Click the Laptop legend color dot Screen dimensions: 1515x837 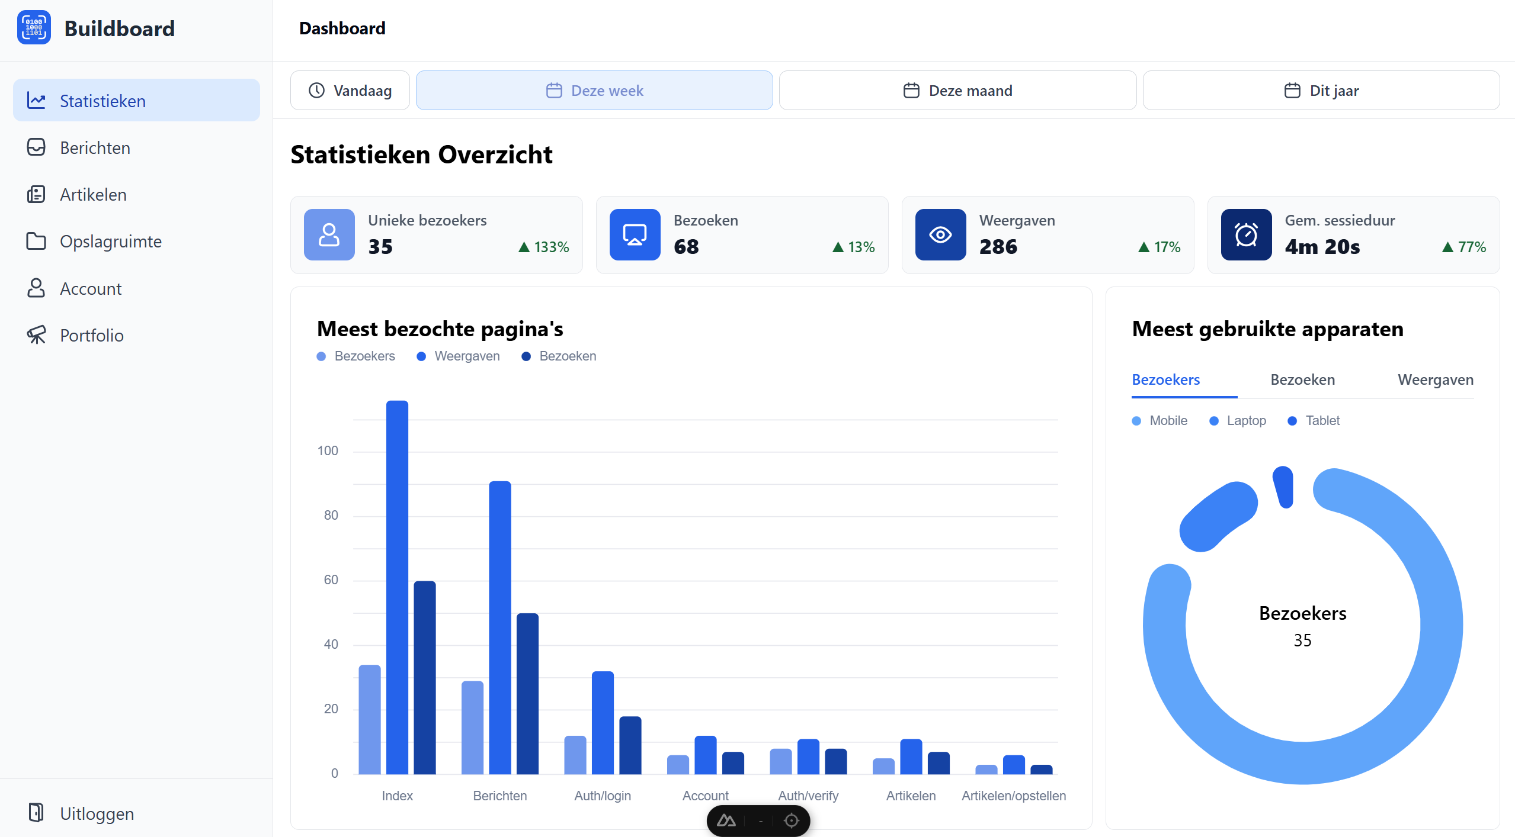(1214, 421)
